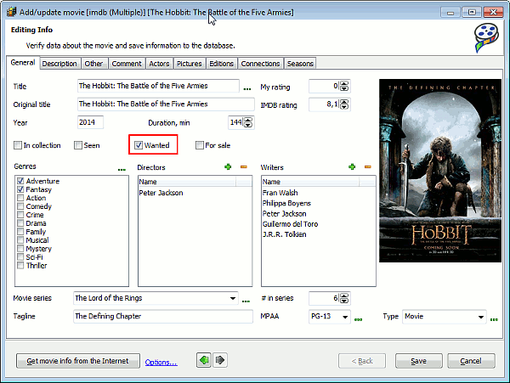This screenshot has height=383, width=510.
Task: Open the Options... link
Action: coord(161,363)
